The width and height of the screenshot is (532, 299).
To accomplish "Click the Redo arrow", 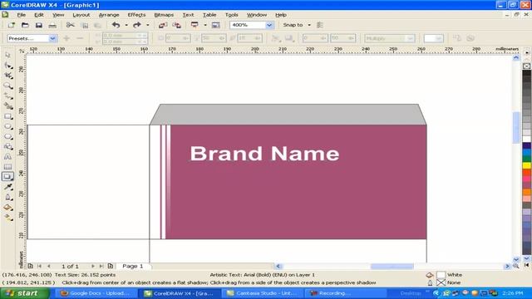I will point(136,25).
